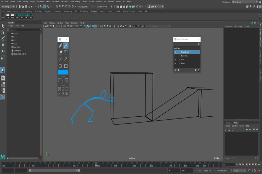Image resolution: width=262 pixels, height=174 pixels.
Task: Switch to the Rigging shelf tab
Action: (x=48, y=11)
